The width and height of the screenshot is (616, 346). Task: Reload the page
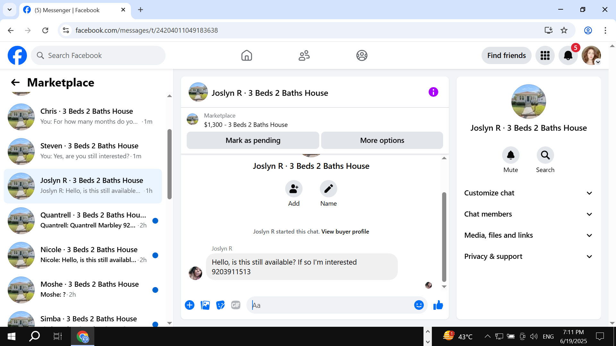click(x=45, y=30)
